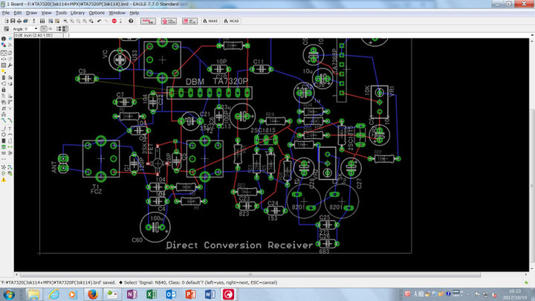Open the Options menu
The height and width of the screenshot is (301, 535).
[x=97, y=13]
